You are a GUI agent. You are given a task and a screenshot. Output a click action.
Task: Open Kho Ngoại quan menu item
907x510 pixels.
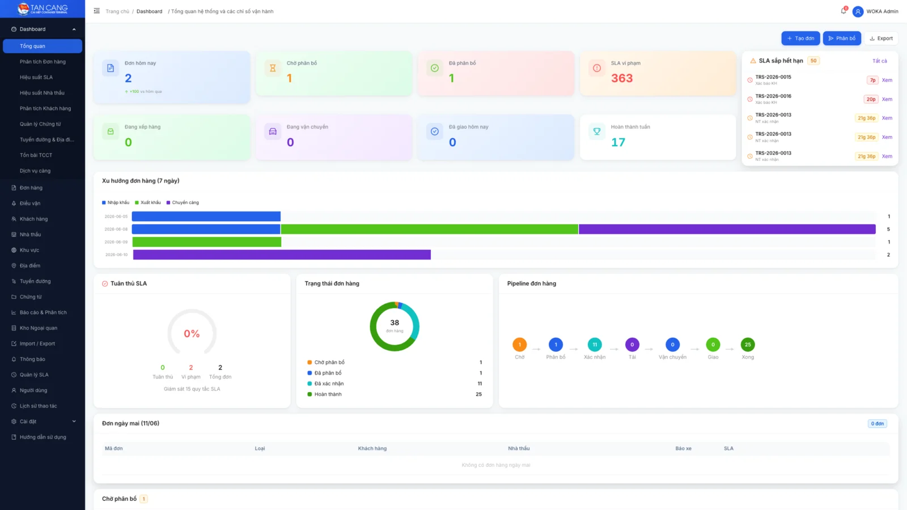tap(43, 328)
